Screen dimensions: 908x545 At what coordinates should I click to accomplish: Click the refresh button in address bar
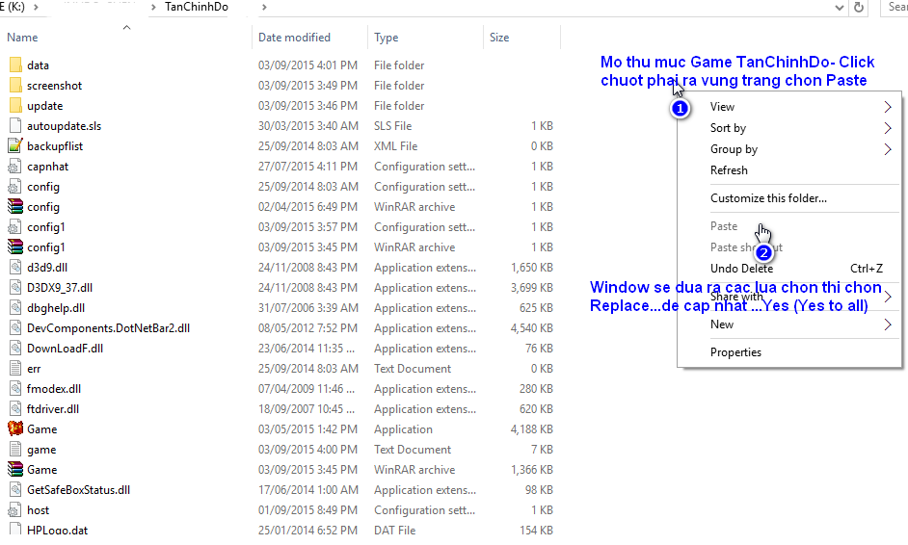pyautogui.click(x=859, y=7)
